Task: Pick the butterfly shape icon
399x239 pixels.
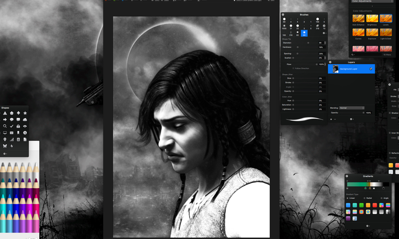Action: coord(4,146)
